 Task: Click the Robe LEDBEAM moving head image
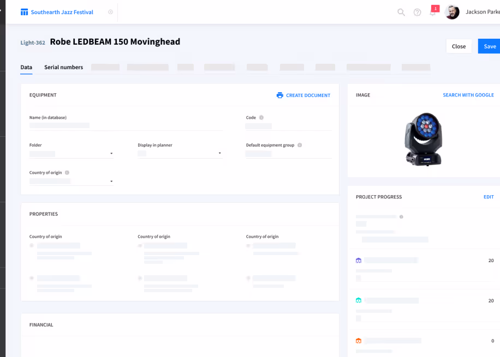(424, 139)
